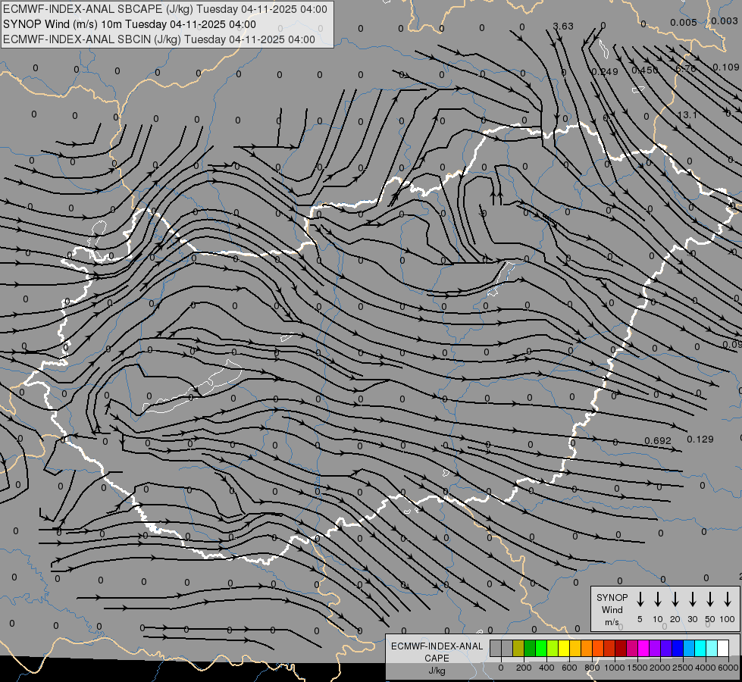The width and height of the screenshot is (742, 682).
Task: Click the 200 tick label on CAPE scale
Action: pyautogui.click(x=524, y=668)
